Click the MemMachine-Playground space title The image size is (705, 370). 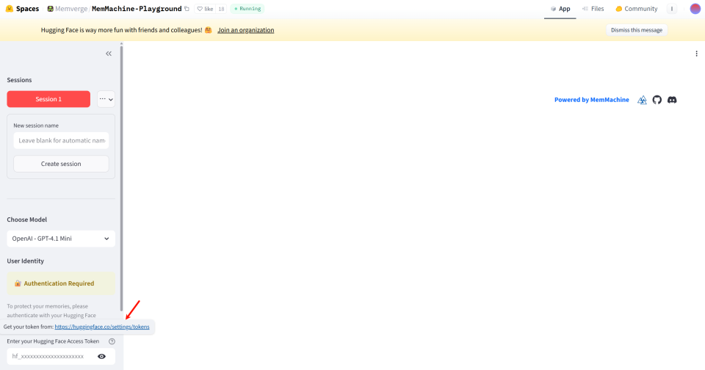pos(137,9)
